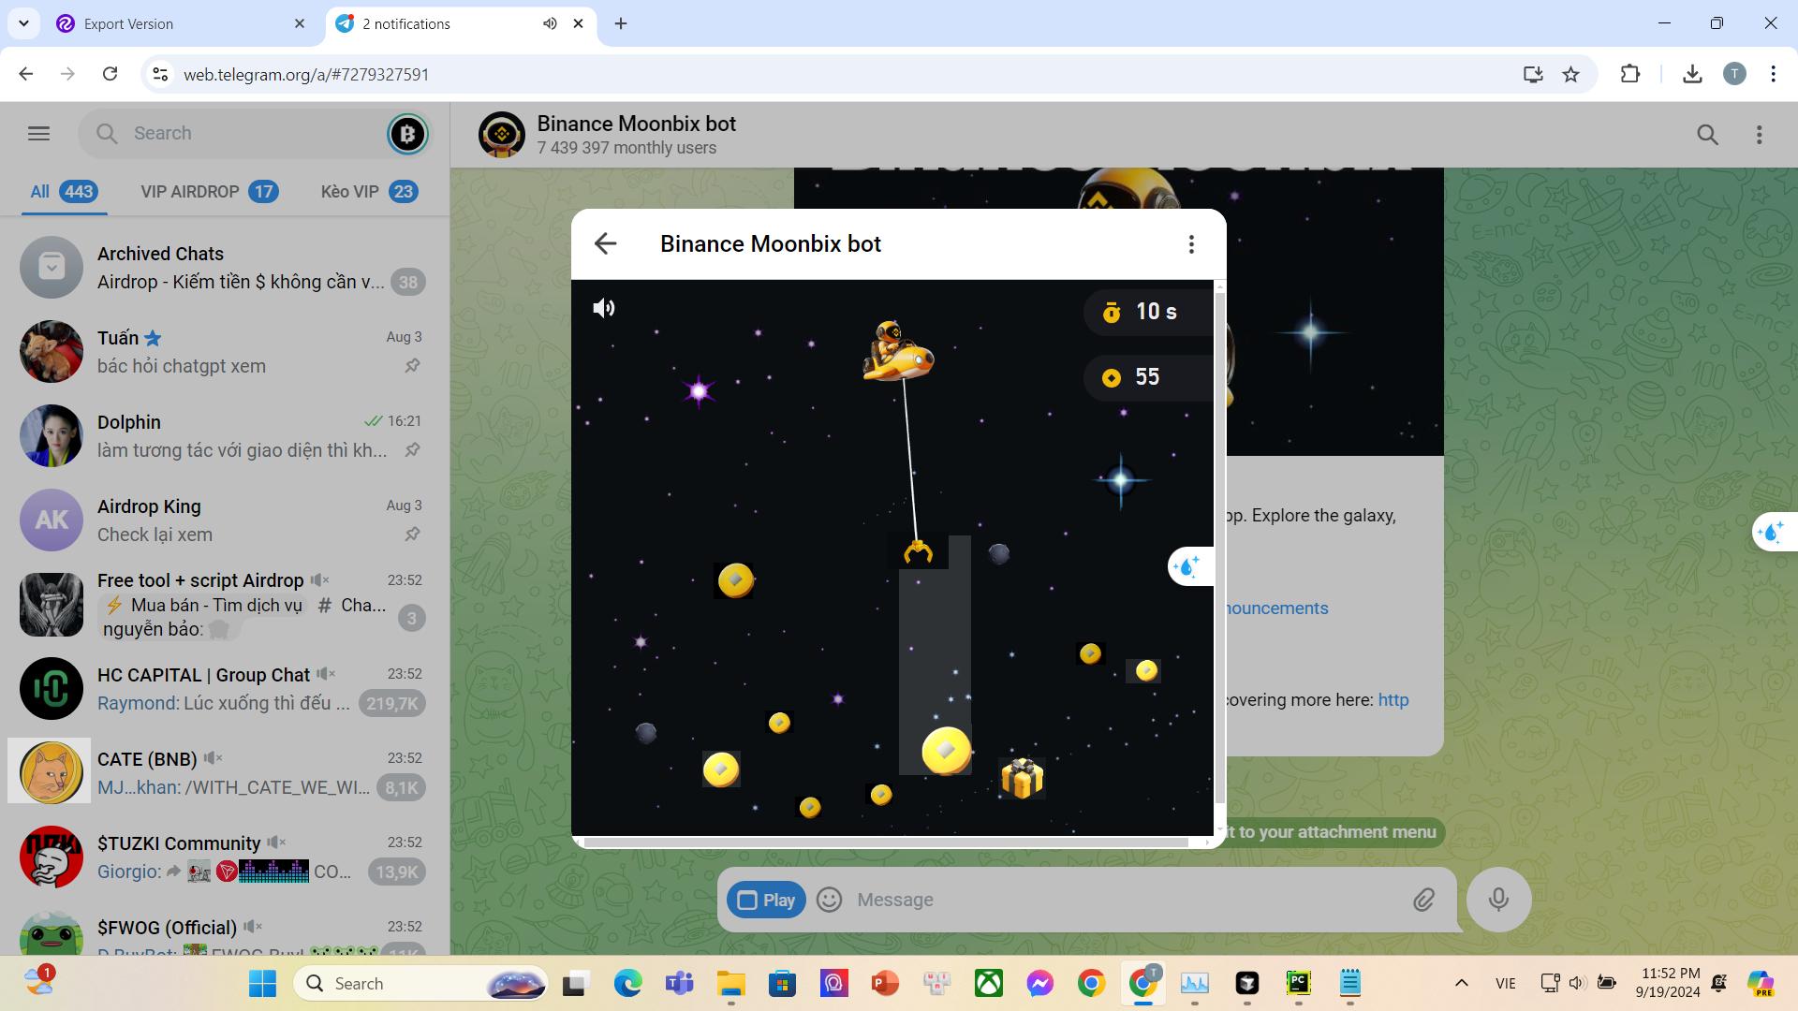View site information icon

(x=160, y=74)
